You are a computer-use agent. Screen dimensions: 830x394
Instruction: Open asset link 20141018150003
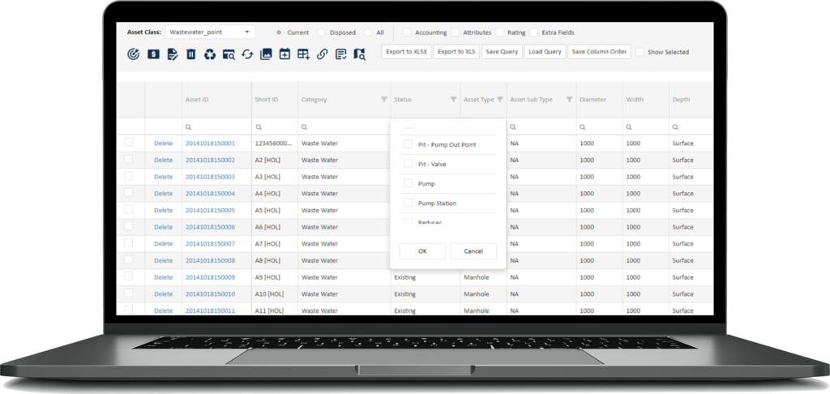pyautogui.click(x=209, y=177)
